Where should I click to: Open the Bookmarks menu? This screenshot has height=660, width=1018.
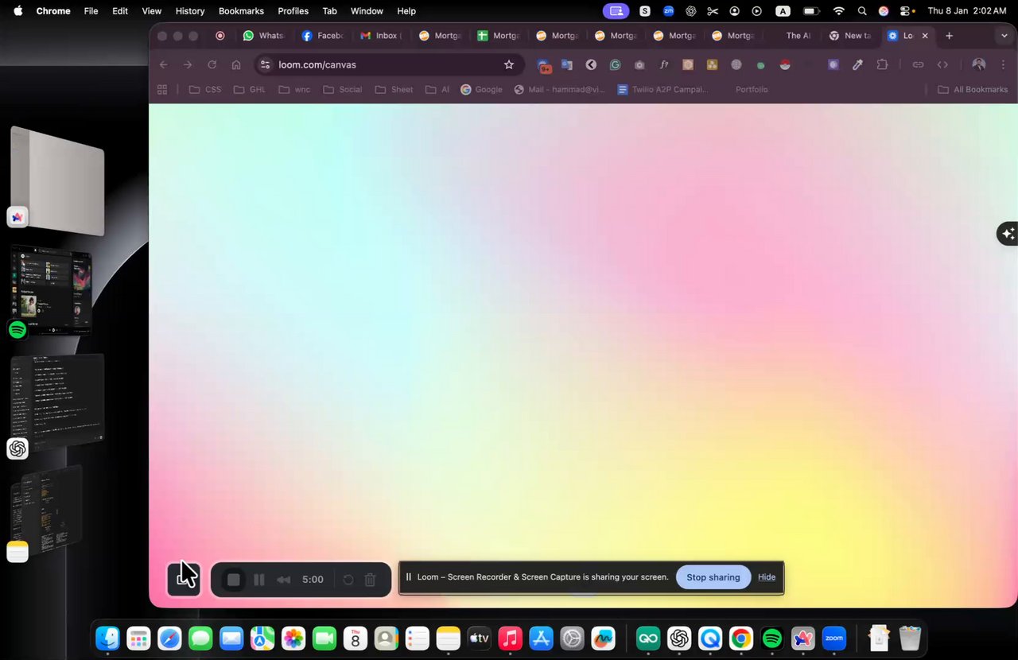[241, 11]
